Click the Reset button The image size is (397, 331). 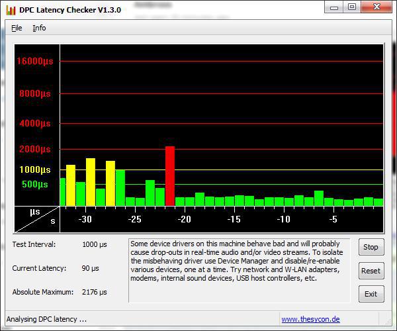(x=371, y=271)
